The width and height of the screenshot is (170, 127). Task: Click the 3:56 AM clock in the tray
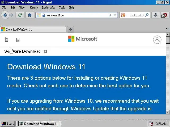[161, 124]
